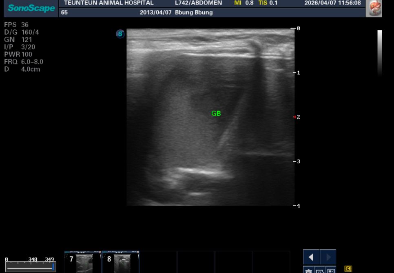Screen dimensions: 394x273
Task: Click the L742/ABDOMEN probe preset label
Action: [199, 3]
